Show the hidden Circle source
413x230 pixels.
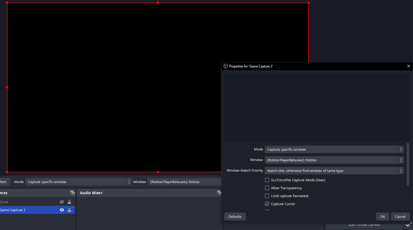62,202
